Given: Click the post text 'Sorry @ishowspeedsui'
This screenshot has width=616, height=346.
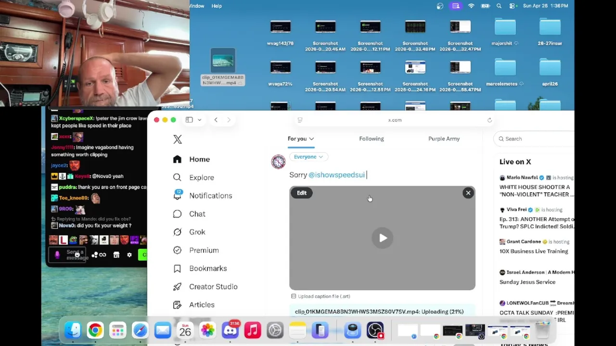Looking at the screenshot, I should tap(327, 175).
